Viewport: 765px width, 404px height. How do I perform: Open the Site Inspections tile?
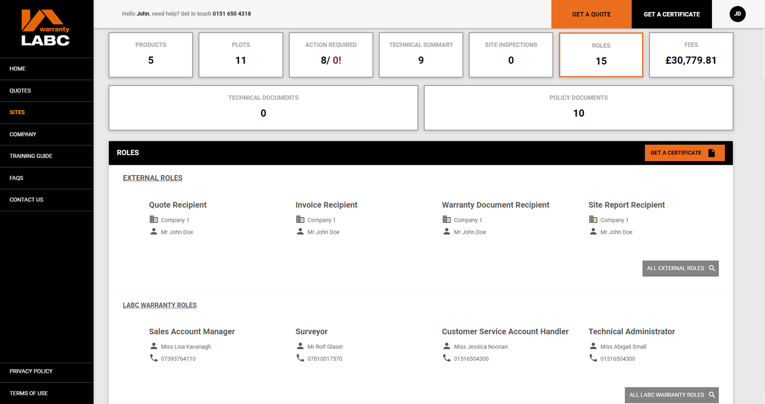click(511, 55)
